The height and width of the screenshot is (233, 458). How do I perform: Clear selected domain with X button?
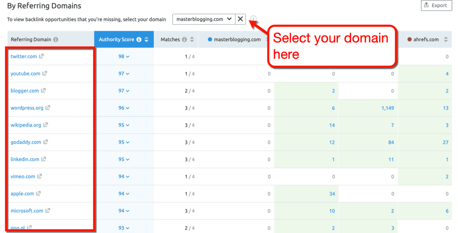240,19
